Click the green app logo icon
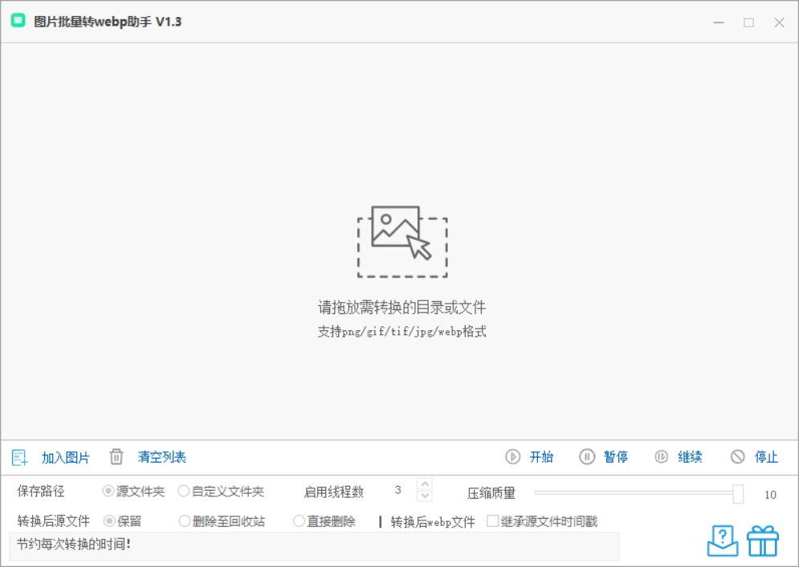The width and height of the screenshot is (799, 567). [x=18, y=21]
